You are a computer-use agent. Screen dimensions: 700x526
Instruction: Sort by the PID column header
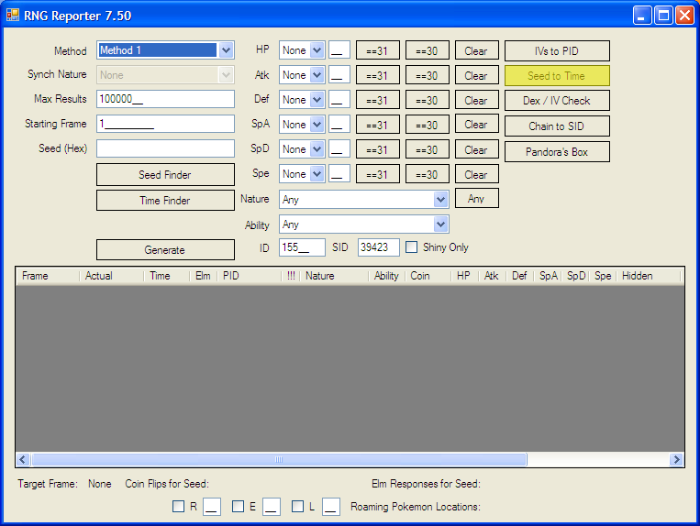(x=248, y=276)
